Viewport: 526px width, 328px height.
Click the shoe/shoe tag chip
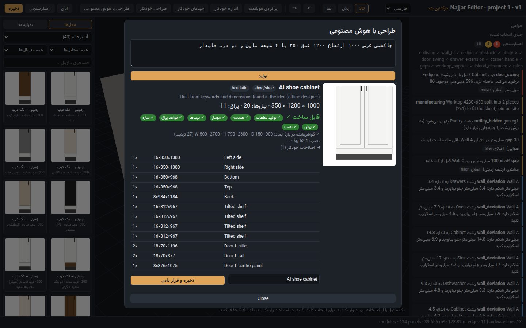tap(264, 88)
